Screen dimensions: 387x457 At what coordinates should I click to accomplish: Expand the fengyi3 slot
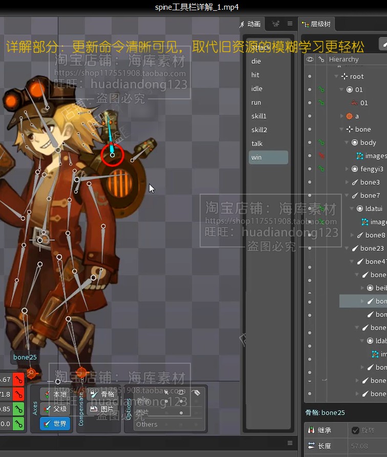(347, 169)
